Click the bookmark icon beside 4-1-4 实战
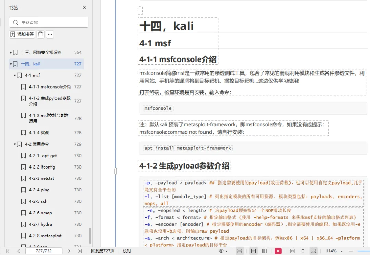 [x=23, y=133]
